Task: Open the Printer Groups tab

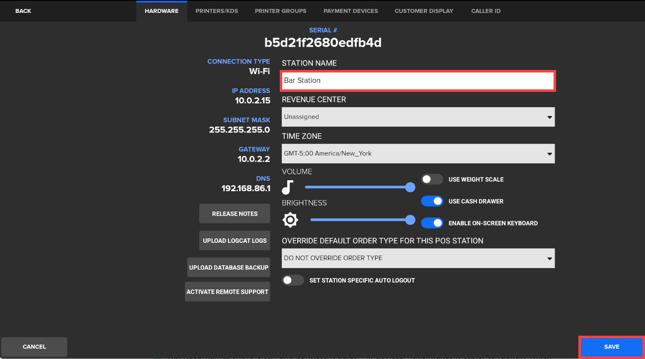Action: click(x=281, y=11)
